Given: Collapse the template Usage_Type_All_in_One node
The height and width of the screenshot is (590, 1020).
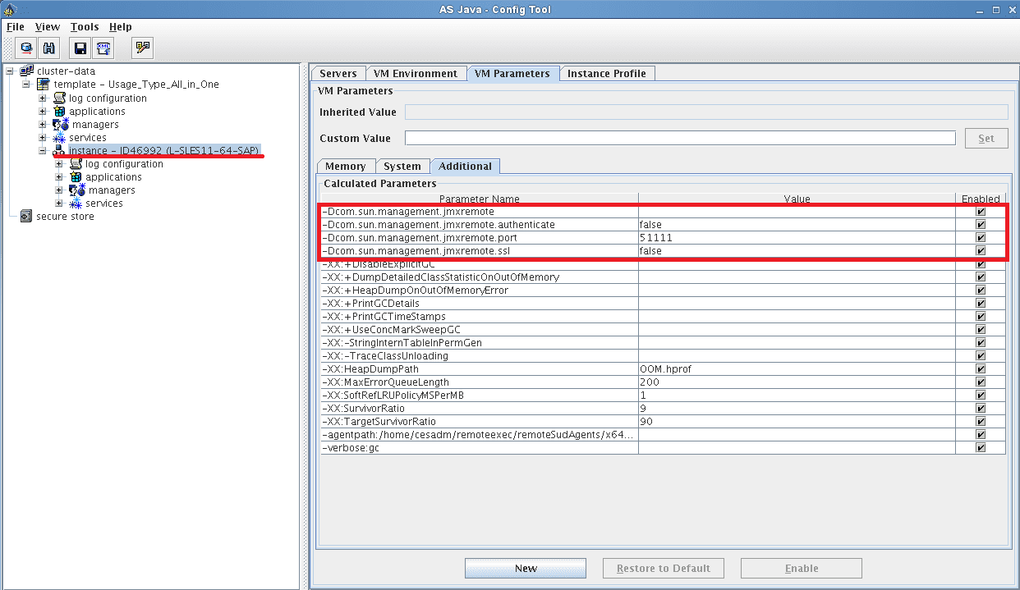Looking at the screenshot, I should point(26,84).
